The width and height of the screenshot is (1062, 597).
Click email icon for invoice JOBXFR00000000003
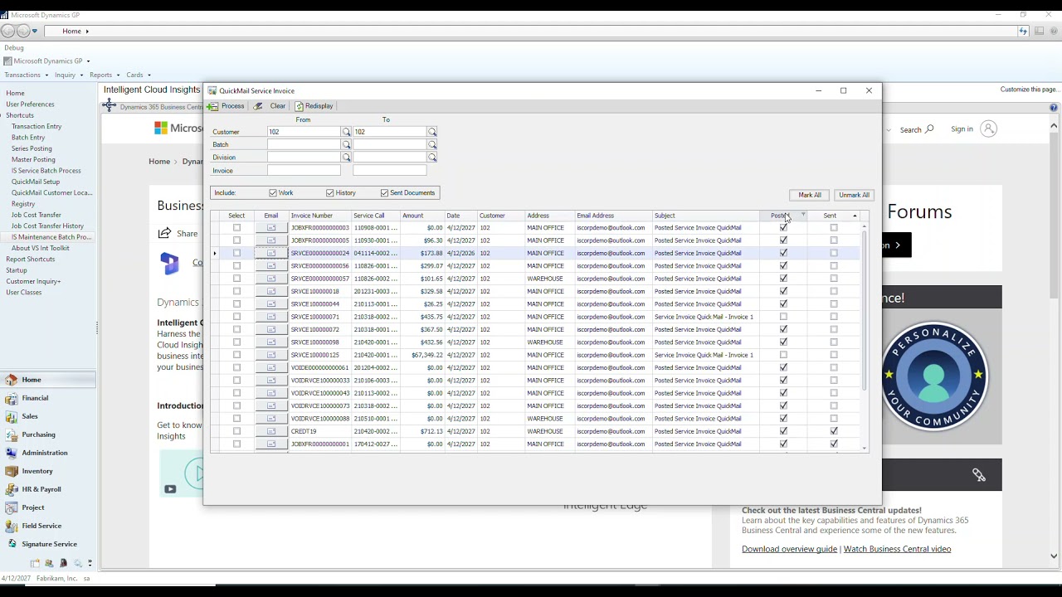pyautogui.click(x=271, y=228)
